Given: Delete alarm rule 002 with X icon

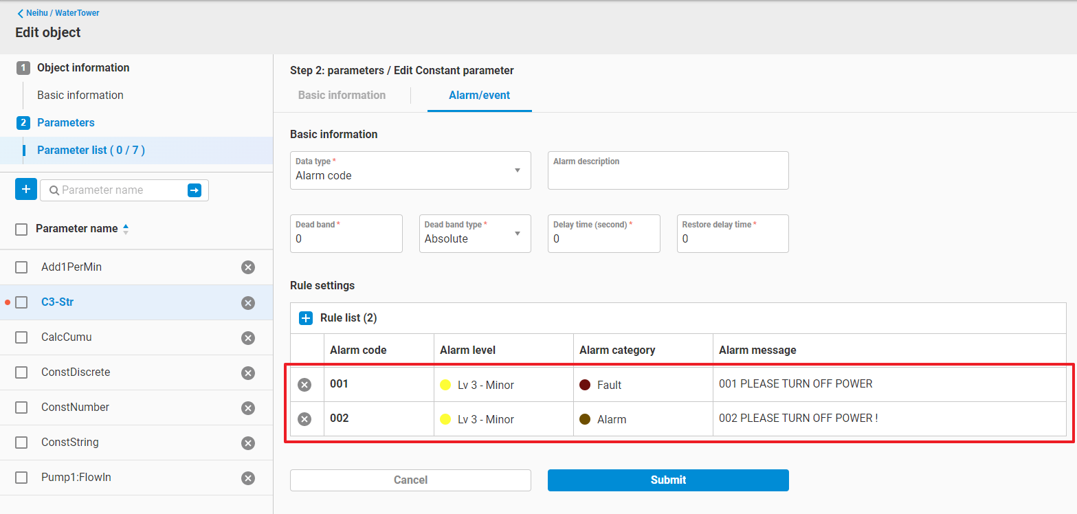Looking at the screenshot, I should click(x=304, y=419).
